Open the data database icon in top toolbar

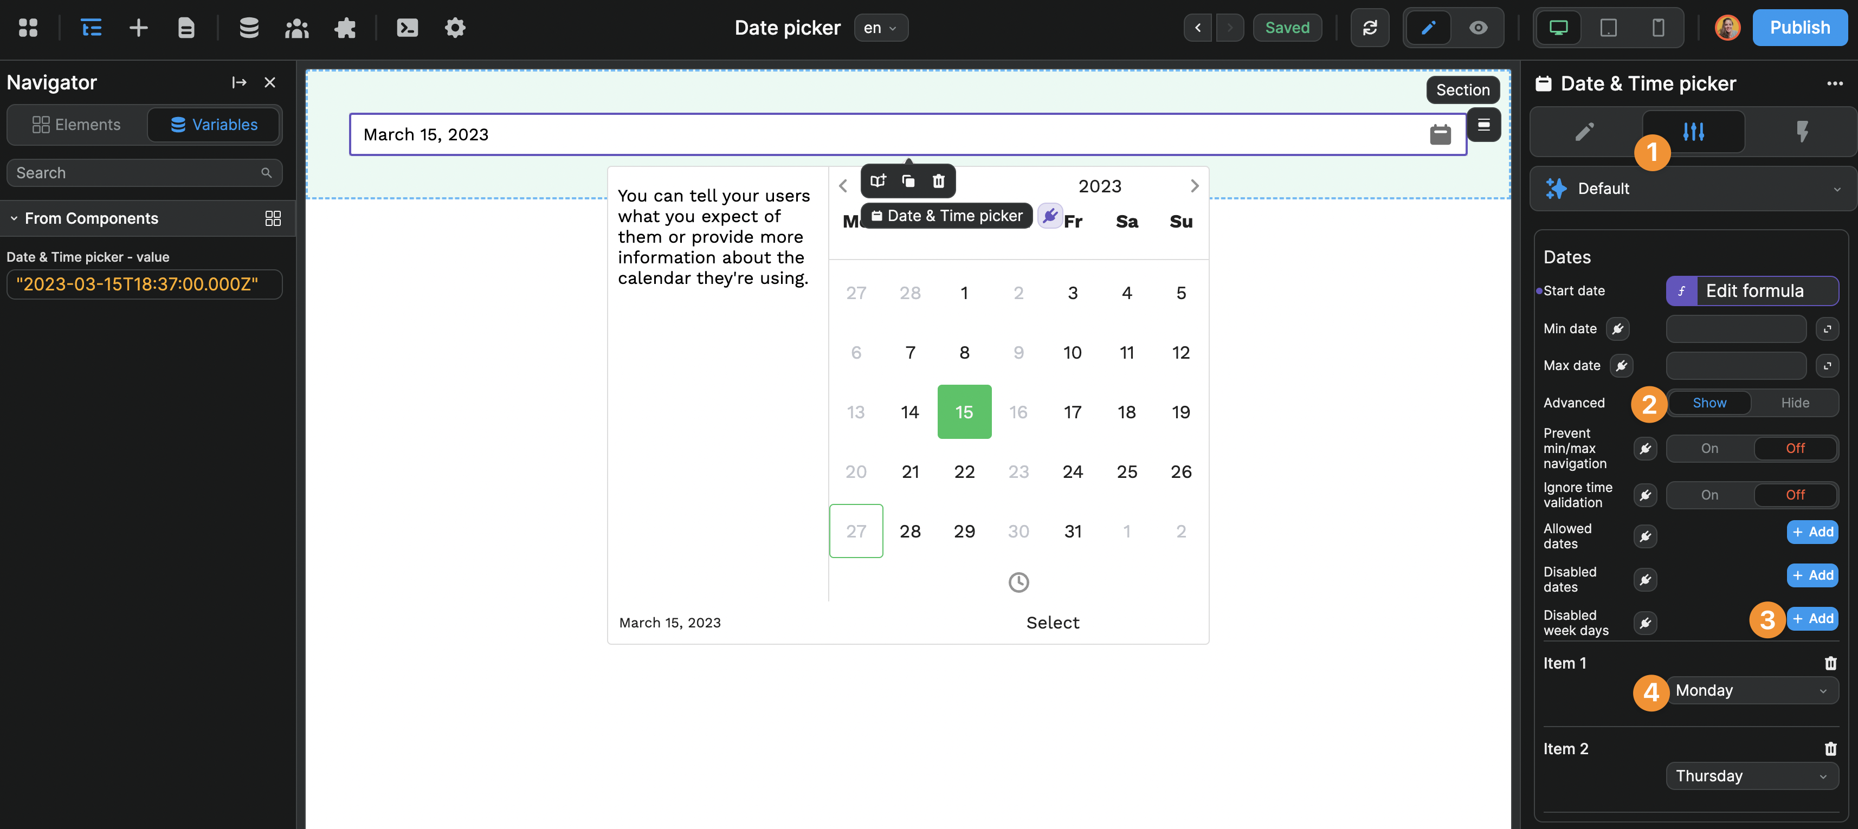pyautogui.click(x=249, y=28)
